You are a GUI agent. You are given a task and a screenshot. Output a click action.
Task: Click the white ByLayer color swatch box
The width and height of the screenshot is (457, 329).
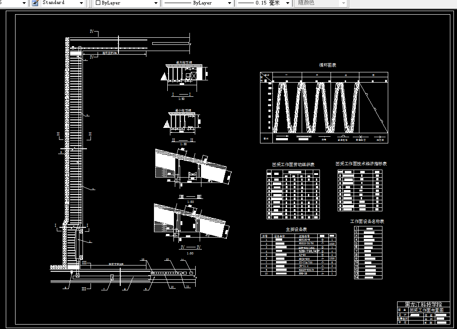click(x=98, y=3)
